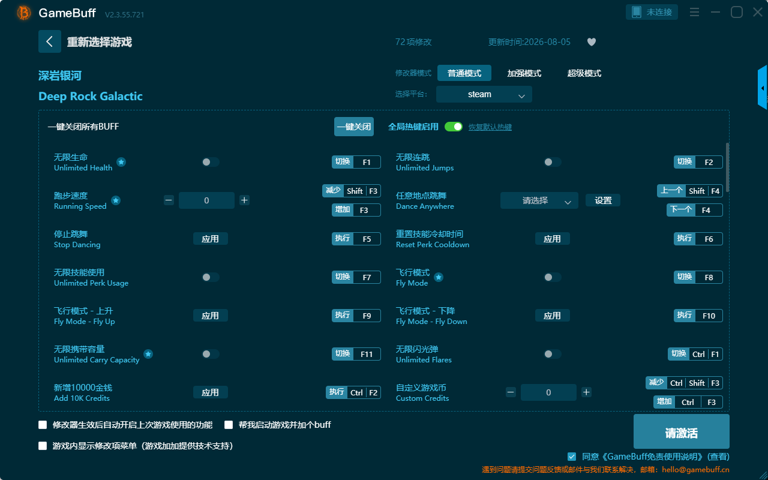Uncheck the 同意 GameBuff免责使用说明 checkbox
The image size is (768, 480).
click(x=572, y=457)
